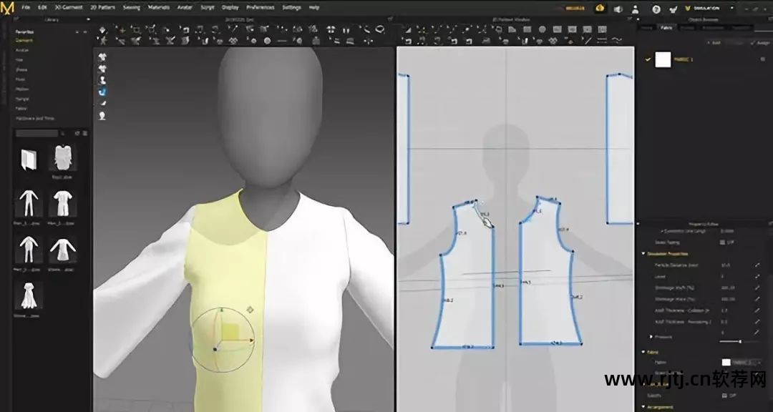Expand the Pressure property row

coord(651,335)
